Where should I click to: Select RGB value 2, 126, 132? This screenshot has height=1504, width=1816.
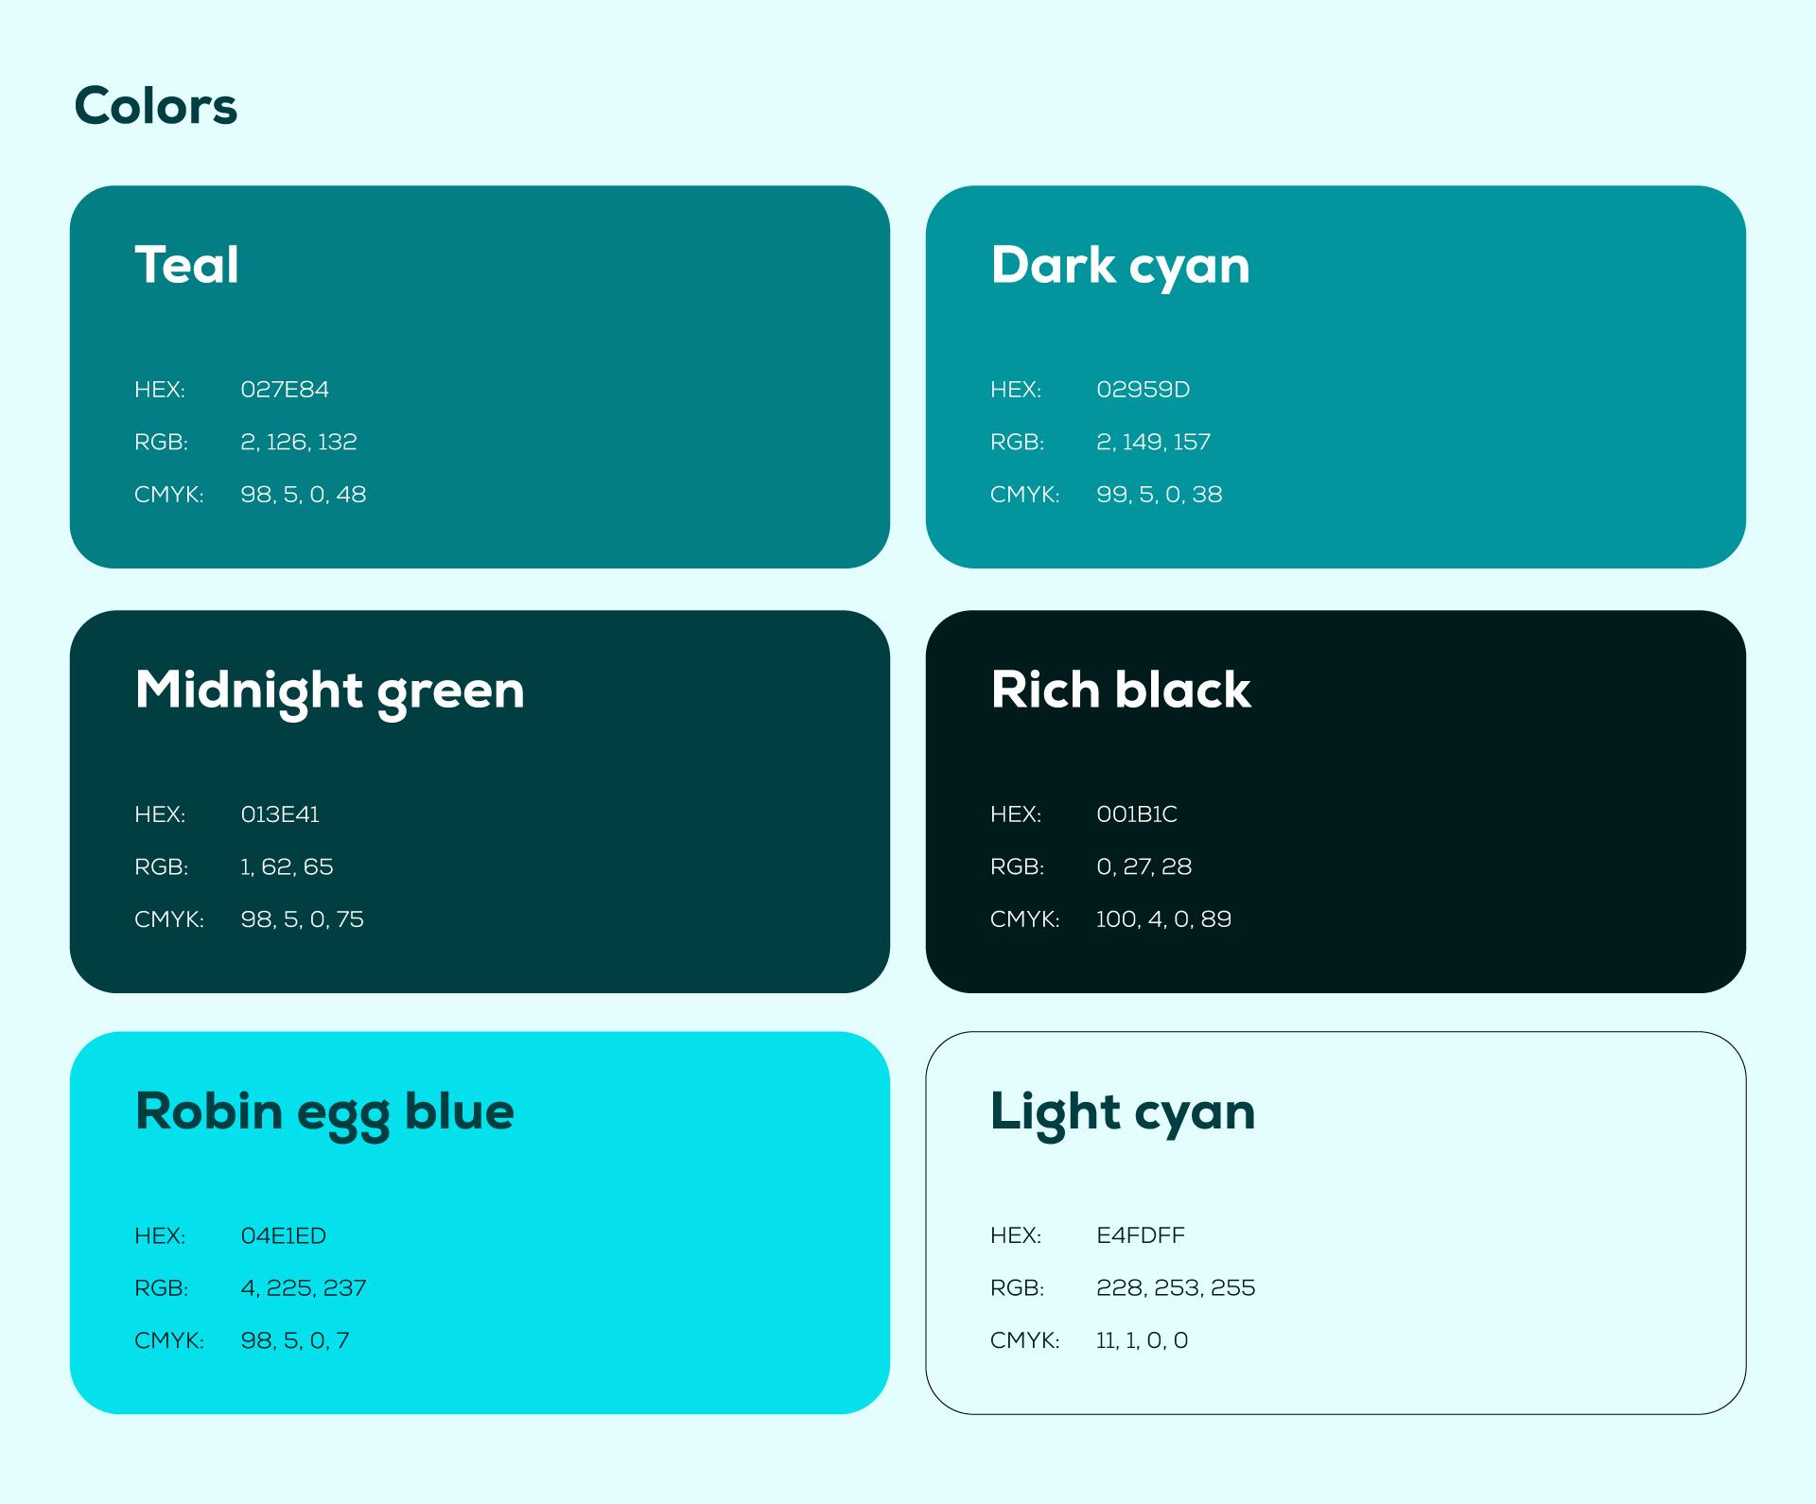(x=299, y=442)
